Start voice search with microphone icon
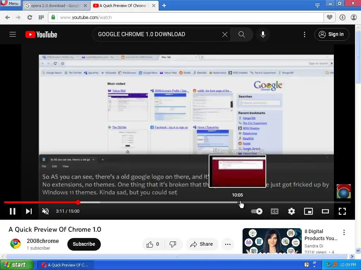Image resolution: width=361 pixels, height=270 pixels. click(x=263, y=34)
